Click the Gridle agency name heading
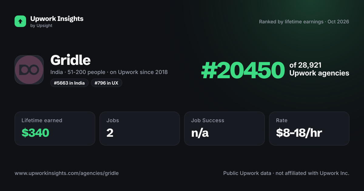The height and width of the screenshot is (191, 364). (70, 60)
